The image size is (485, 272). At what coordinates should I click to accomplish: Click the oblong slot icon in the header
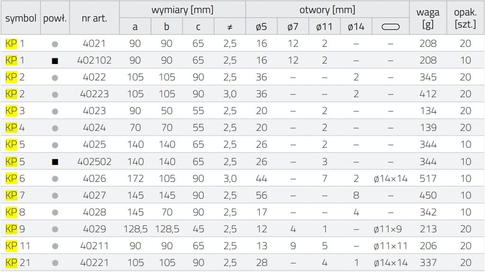pos(390,27)
